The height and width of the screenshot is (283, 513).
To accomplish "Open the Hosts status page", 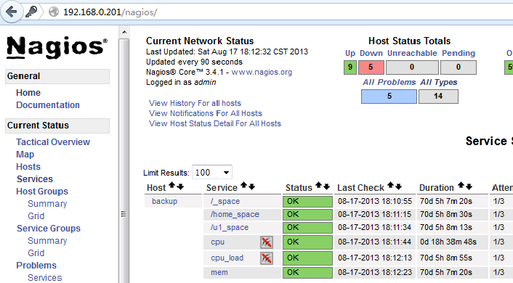I will 28,167.
